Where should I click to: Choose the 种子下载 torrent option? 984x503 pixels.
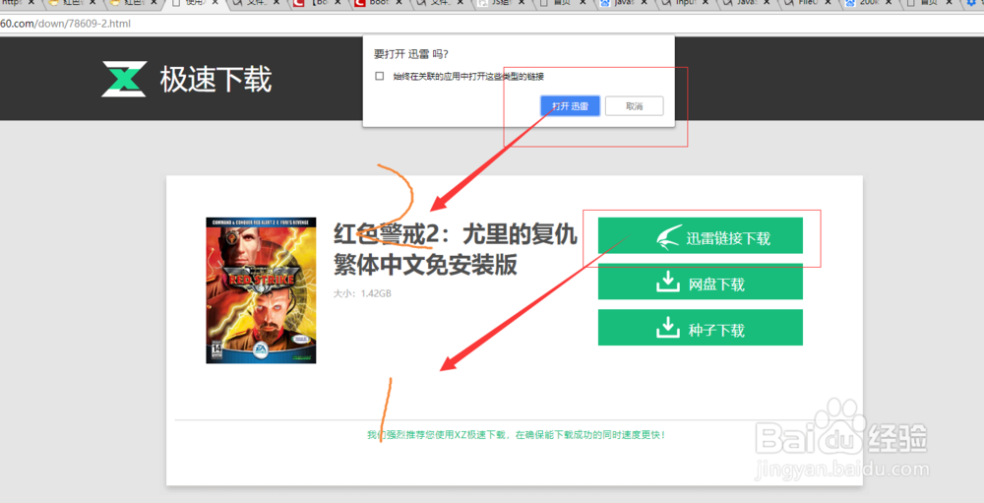700,327
